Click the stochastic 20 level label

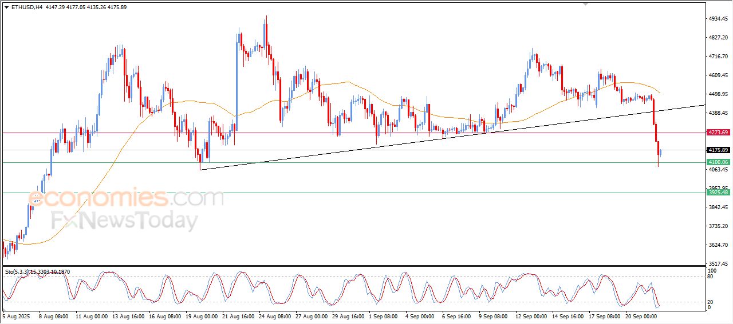[x=711, y=301]
